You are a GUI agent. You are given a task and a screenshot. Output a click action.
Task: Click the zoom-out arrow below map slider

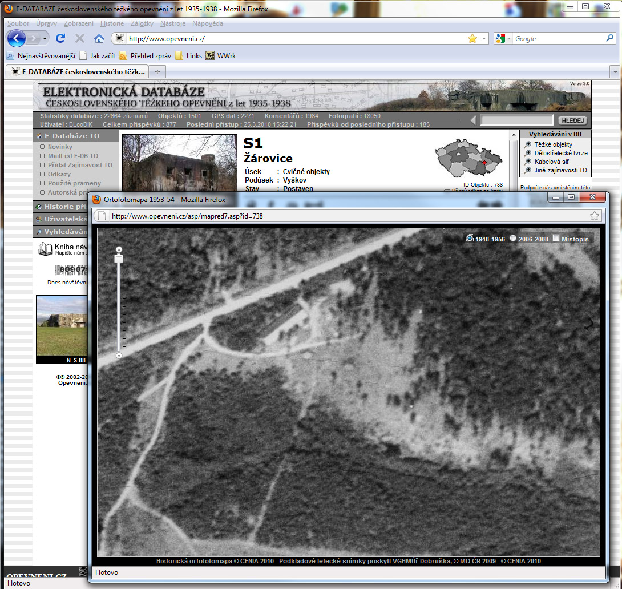pyautogui.click(x=119, y=356)
